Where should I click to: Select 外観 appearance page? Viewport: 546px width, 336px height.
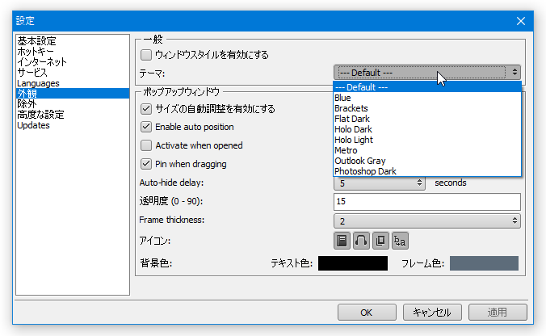(73, 94)
